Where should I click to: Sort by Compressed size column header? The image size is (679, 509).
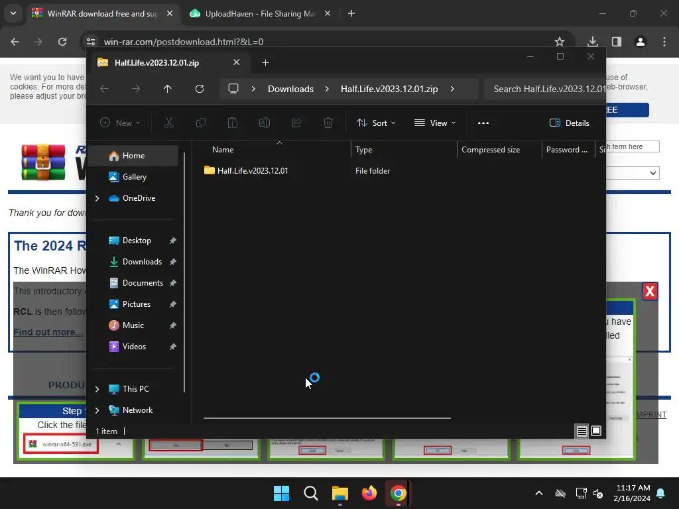coord(499,150)
